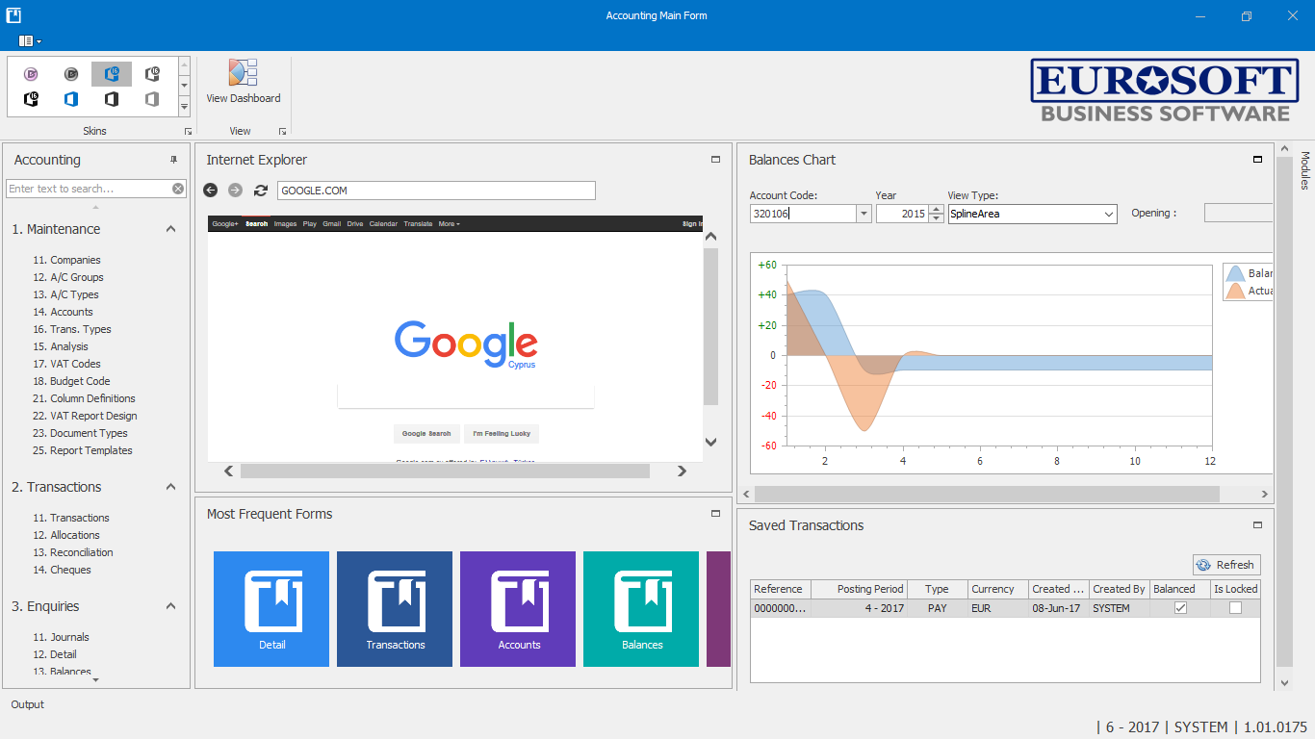Screen dimensions: 1315x739
Task: Check the Is Locked checkbox
Action: coord(1235,608)
